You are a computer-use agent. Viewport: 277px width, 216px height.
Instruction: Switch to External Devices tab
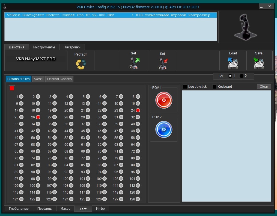pyautogui.click(x=59, y=79)
